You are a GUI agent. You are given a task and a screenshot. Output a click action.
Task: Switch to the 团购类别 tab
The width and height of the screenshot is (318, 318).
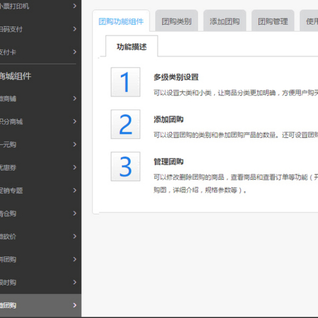tap(176, 22)
